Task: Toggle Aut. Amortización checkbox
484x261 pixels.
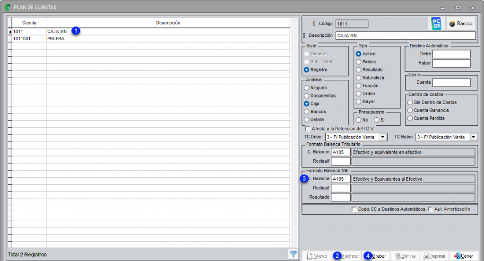Action: pyautogui.click(x=430, y=209)
